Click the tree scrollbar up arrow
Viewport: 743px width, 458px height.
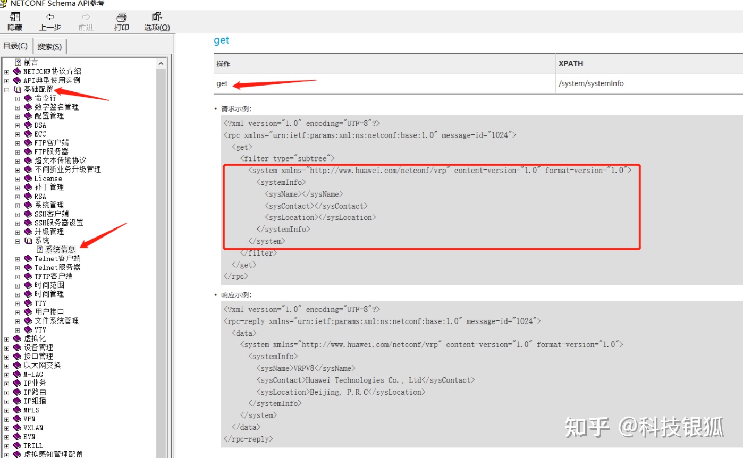point(162,63)
